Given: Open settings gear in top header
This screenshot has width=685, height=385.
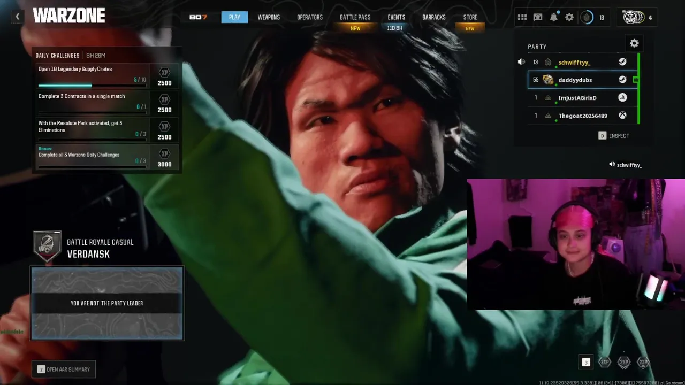Looking at the screenshot, I should tap(569, 17).
